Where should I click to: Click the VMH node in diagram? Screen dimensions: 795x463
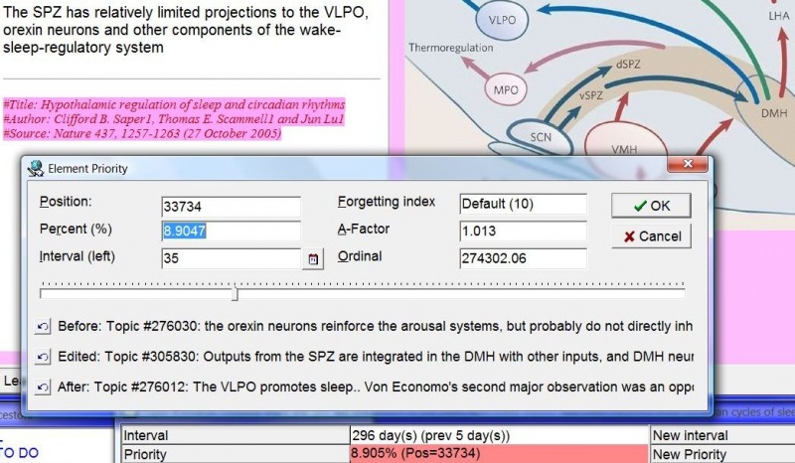pos(624,149)
